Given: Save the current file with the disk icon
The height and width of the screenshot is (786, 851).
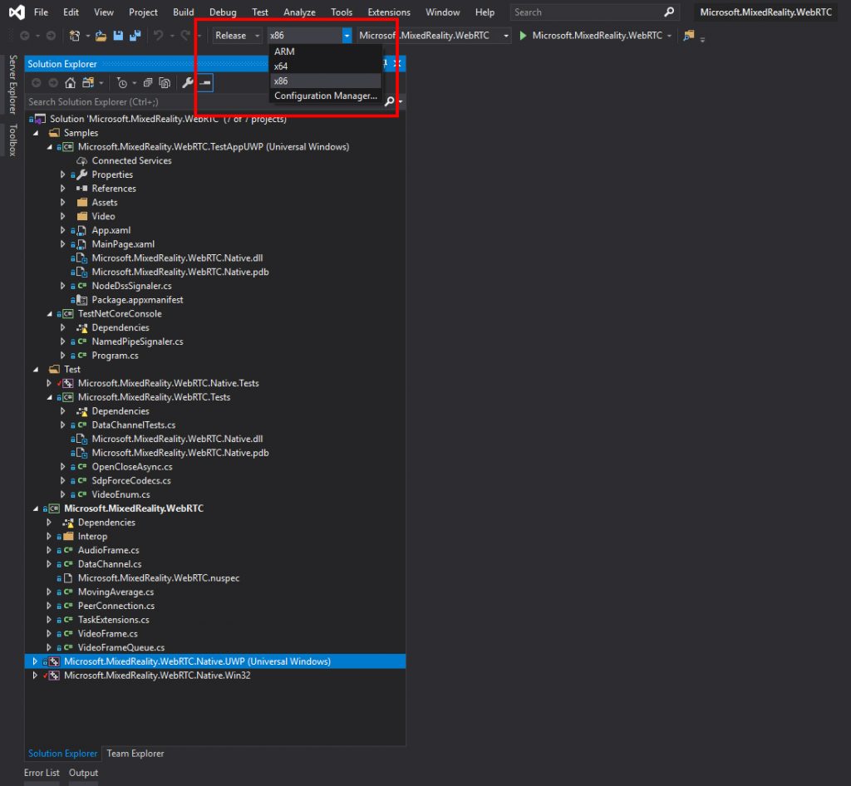Looking at the screenshot, I should [x=118, y=35].
